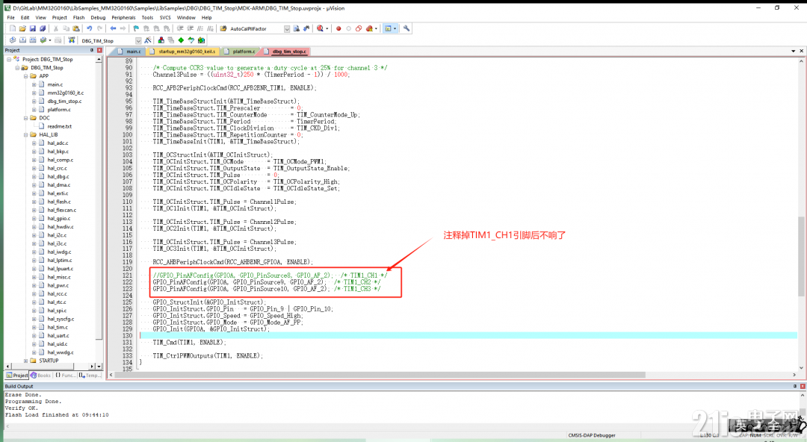Expand the STARTUP group
The width and height of the screenshot is (807, 442).
(x=25, y=361)
